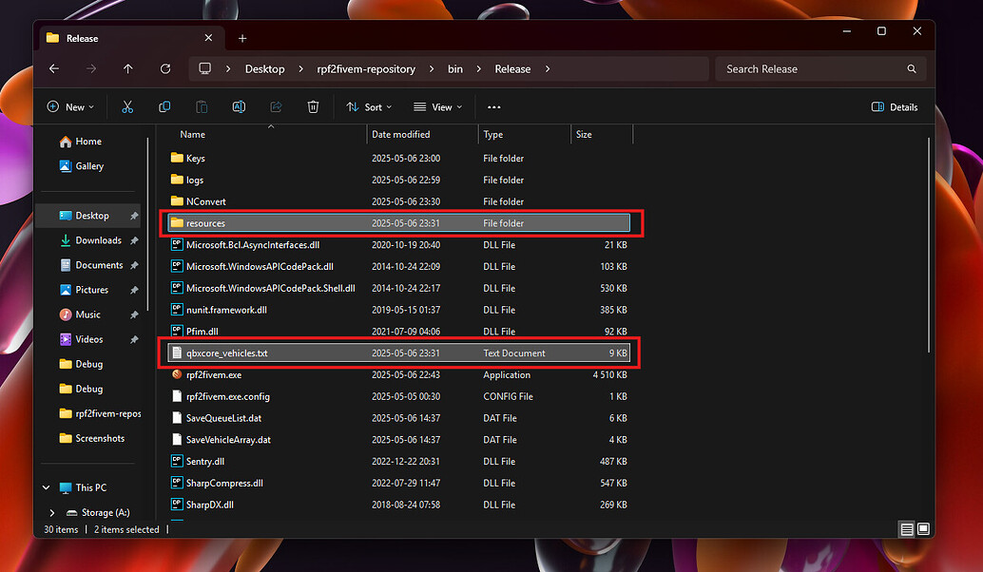Copy the selected files with the Copy icon
Screen dimensions: 983x572
(164, 106)
